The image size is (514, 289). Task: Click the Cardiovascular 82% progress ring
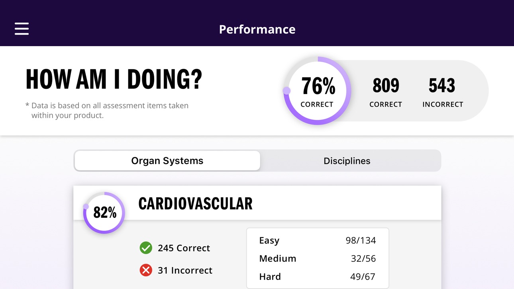coord(104,213)
